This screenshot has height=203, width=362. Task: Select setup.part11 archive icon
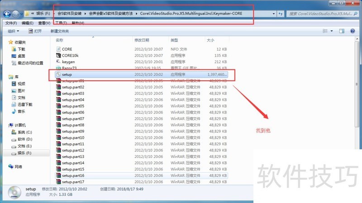point(58,144)
